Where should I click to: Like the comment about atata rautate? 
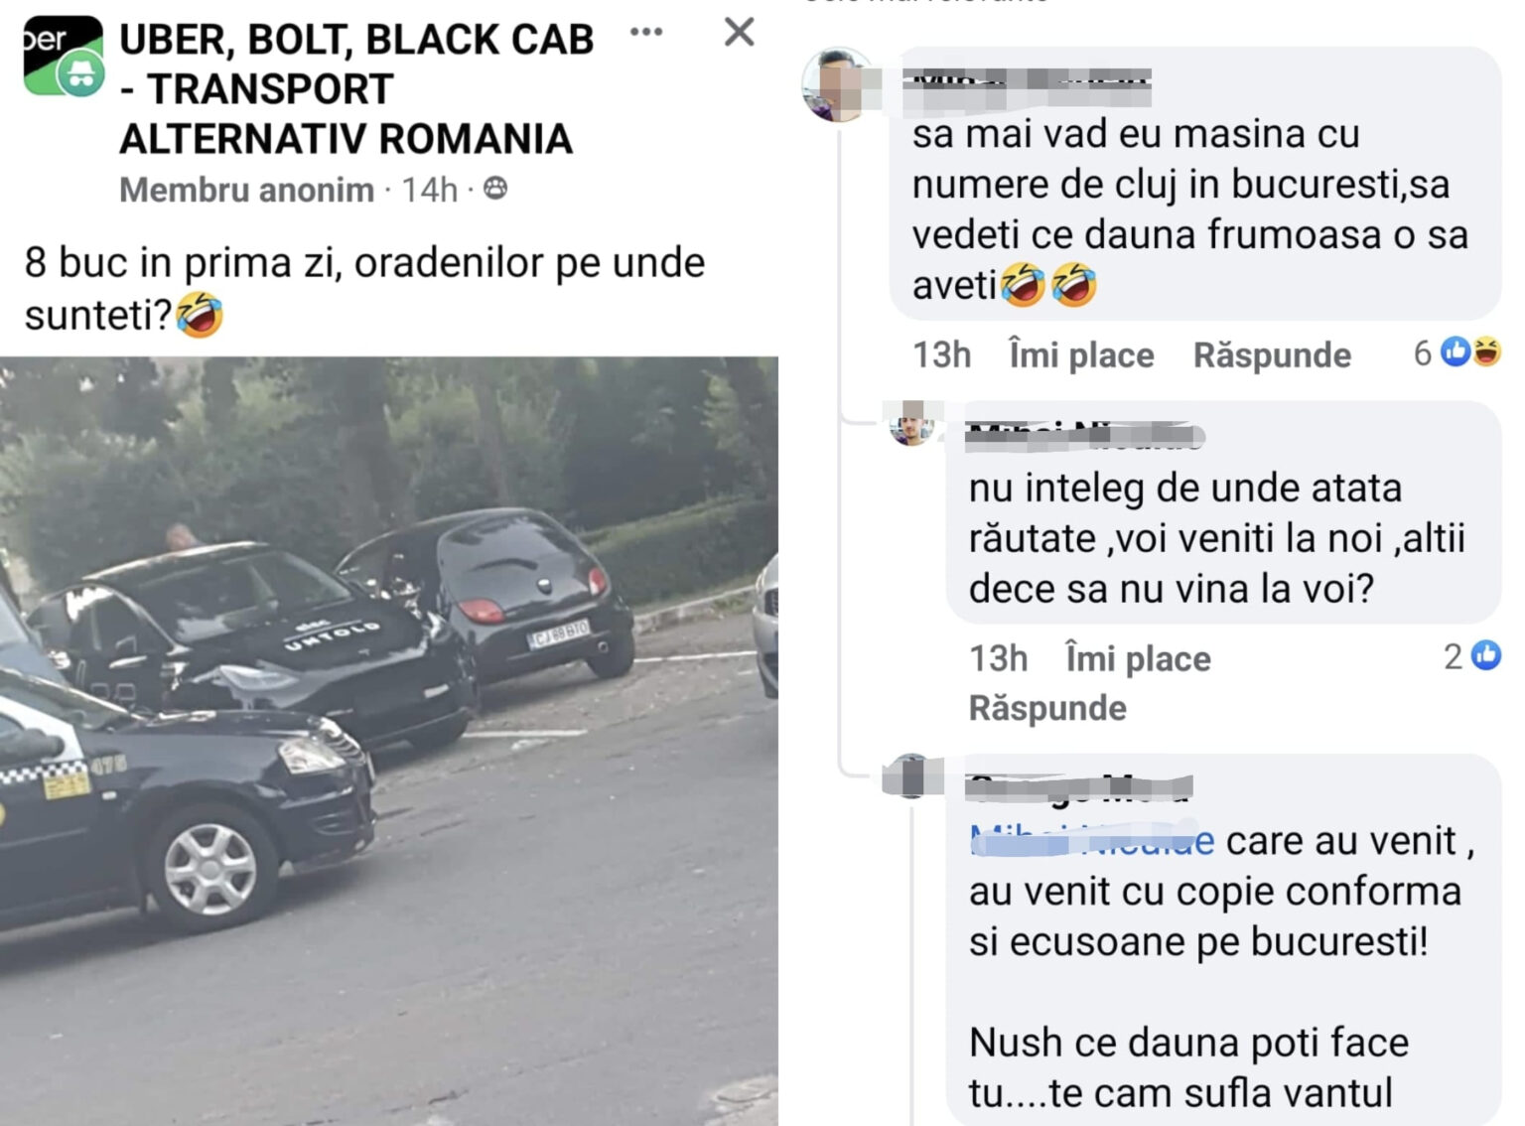[x=1138, y=658]
